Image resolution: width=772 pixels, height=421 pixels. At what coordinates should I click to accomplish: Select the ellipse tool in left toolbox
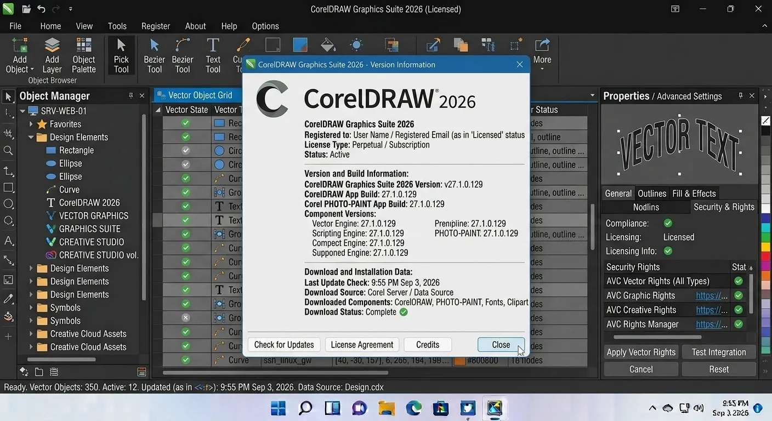tap(8, 204)
